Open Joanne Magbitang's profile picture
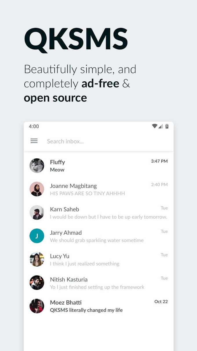 [x=37, y=189]
